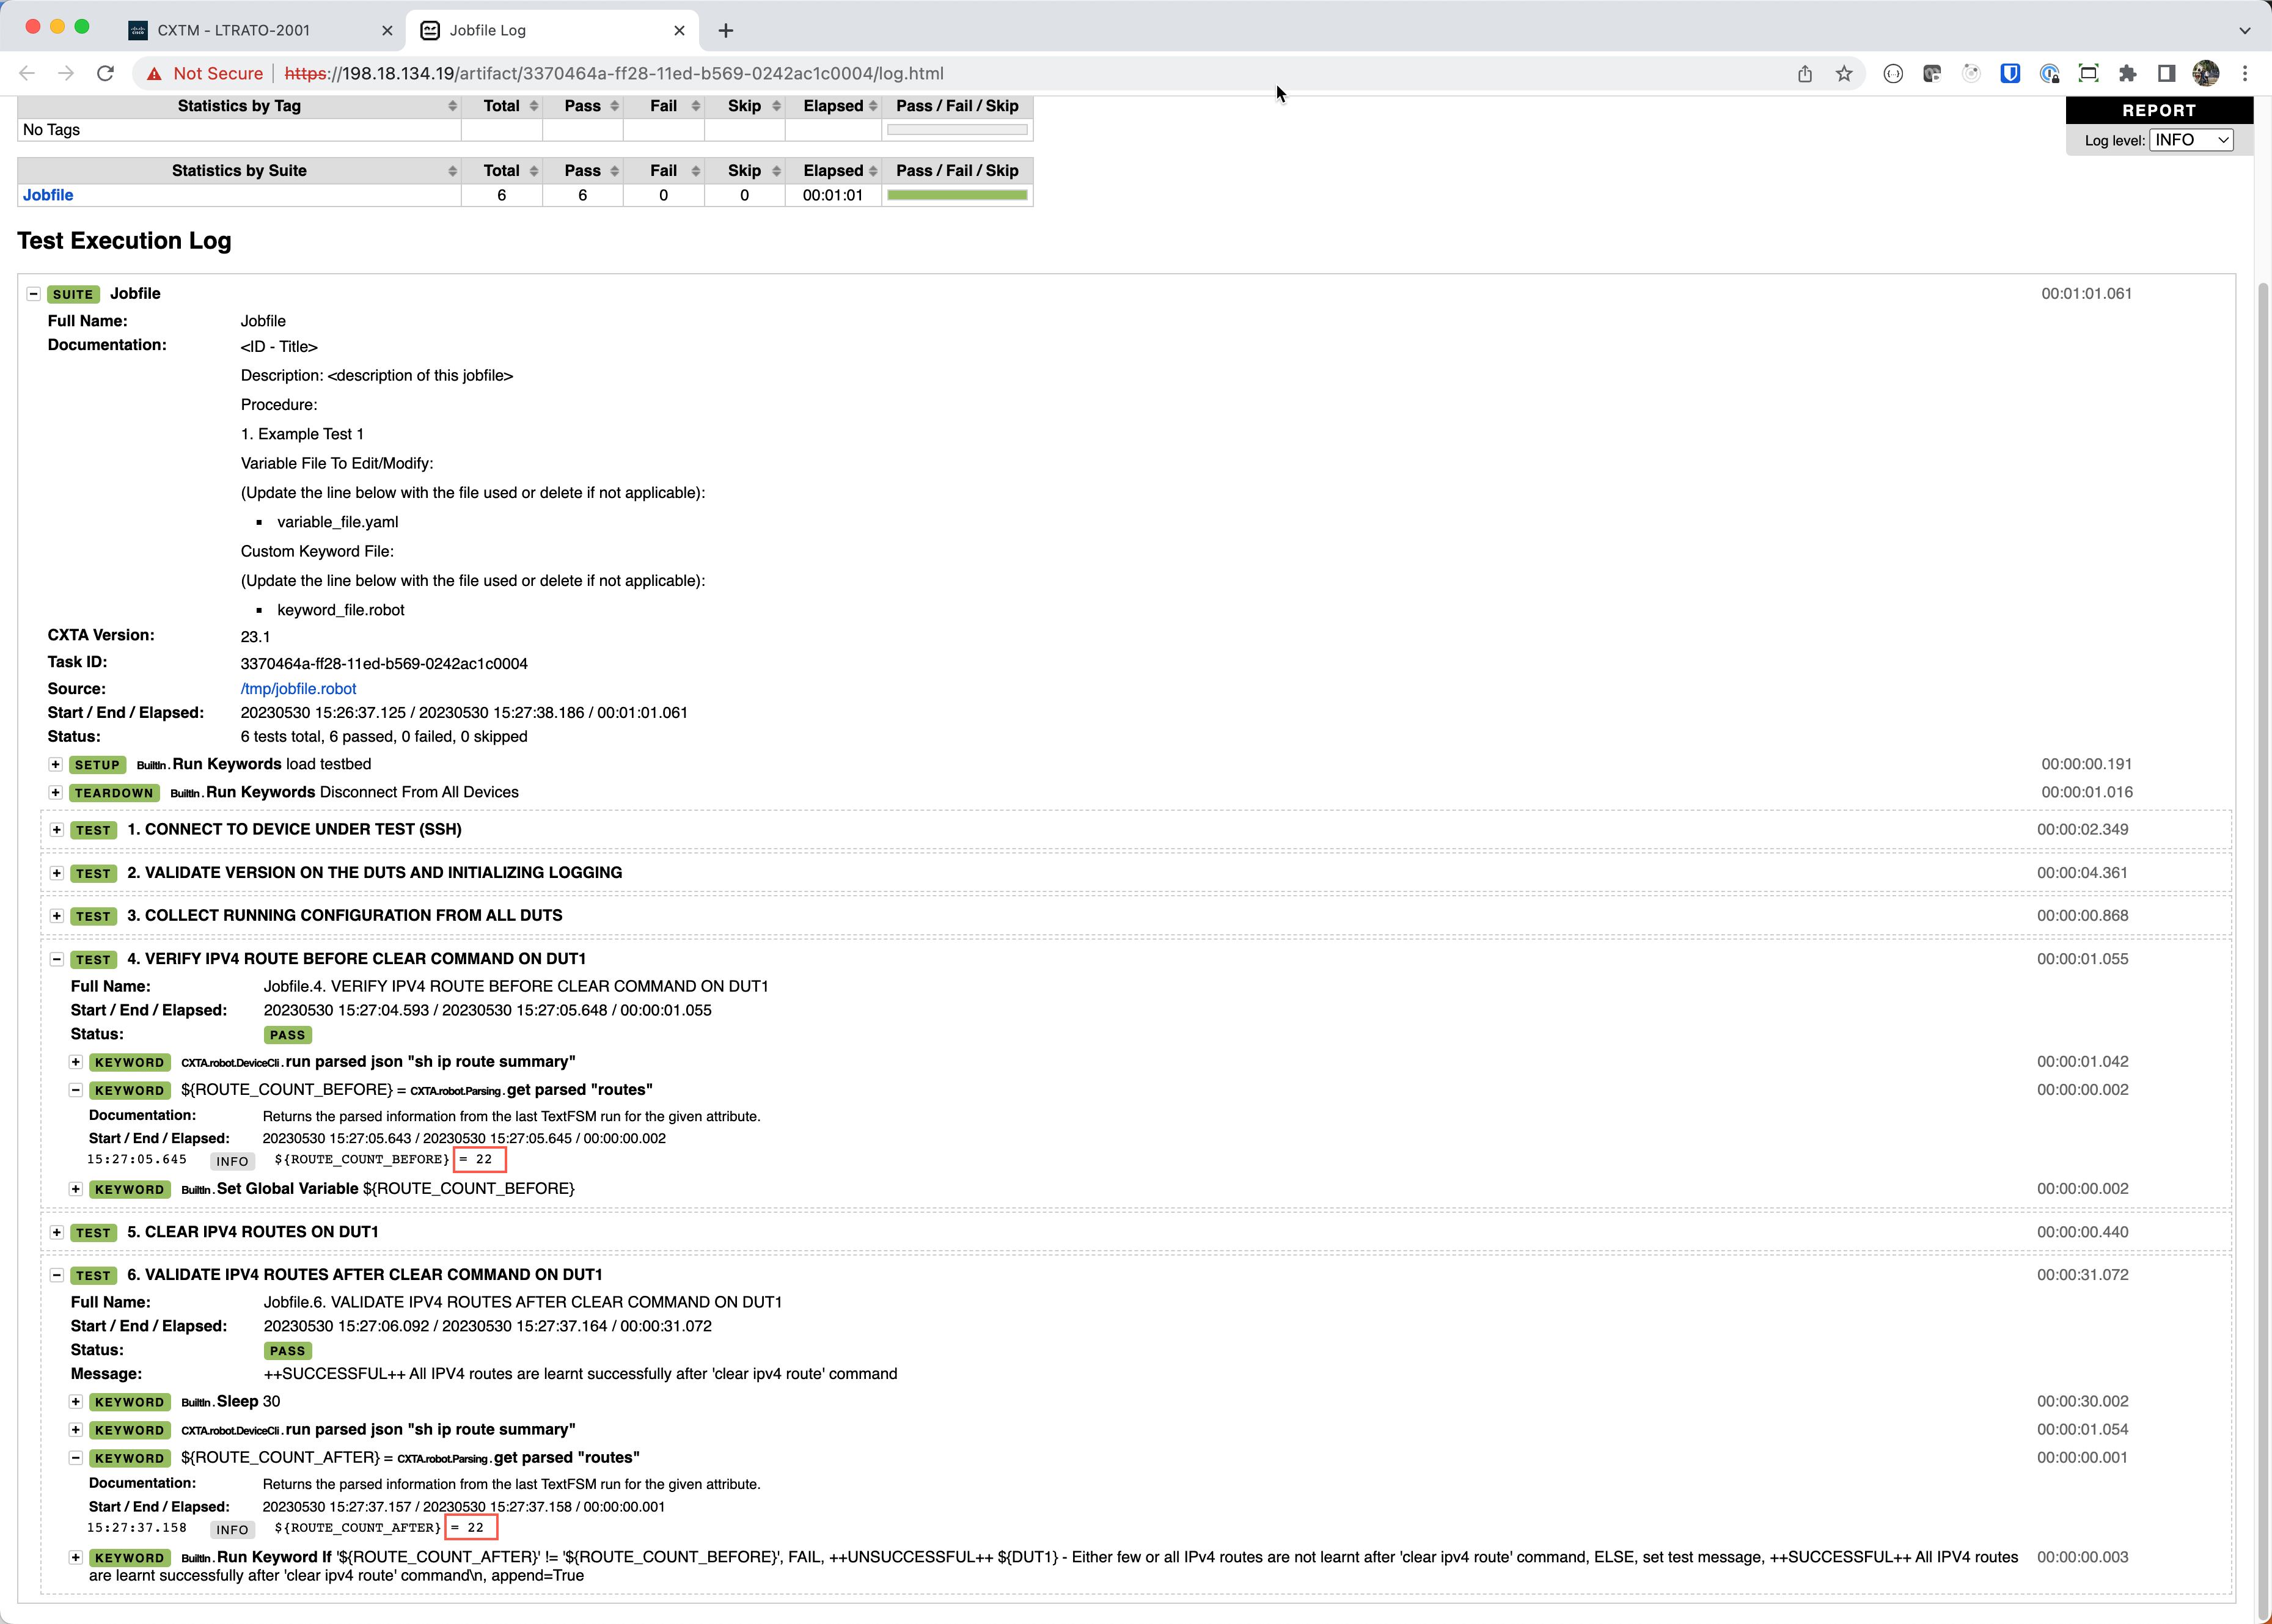This screenshot has height=1624, width=2272.
Task: Click the green Jobfile pass bar
Action: pyautogui.click(x=957, y=195)
